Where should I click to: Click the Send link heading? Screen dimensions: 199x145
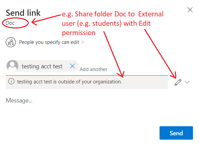23,13
